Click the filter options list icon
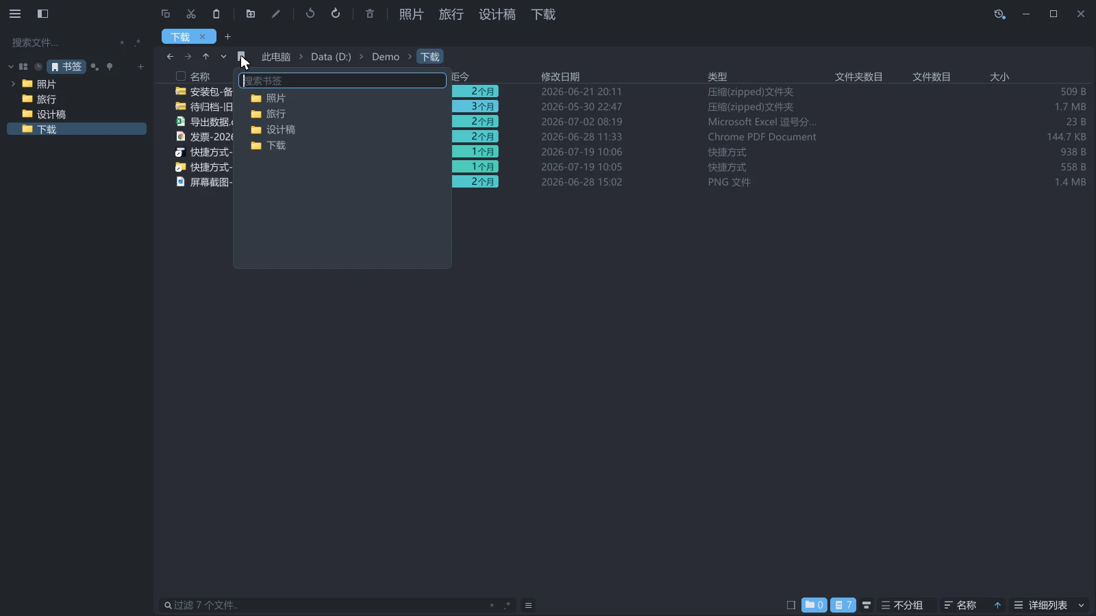 pos(528,605)
